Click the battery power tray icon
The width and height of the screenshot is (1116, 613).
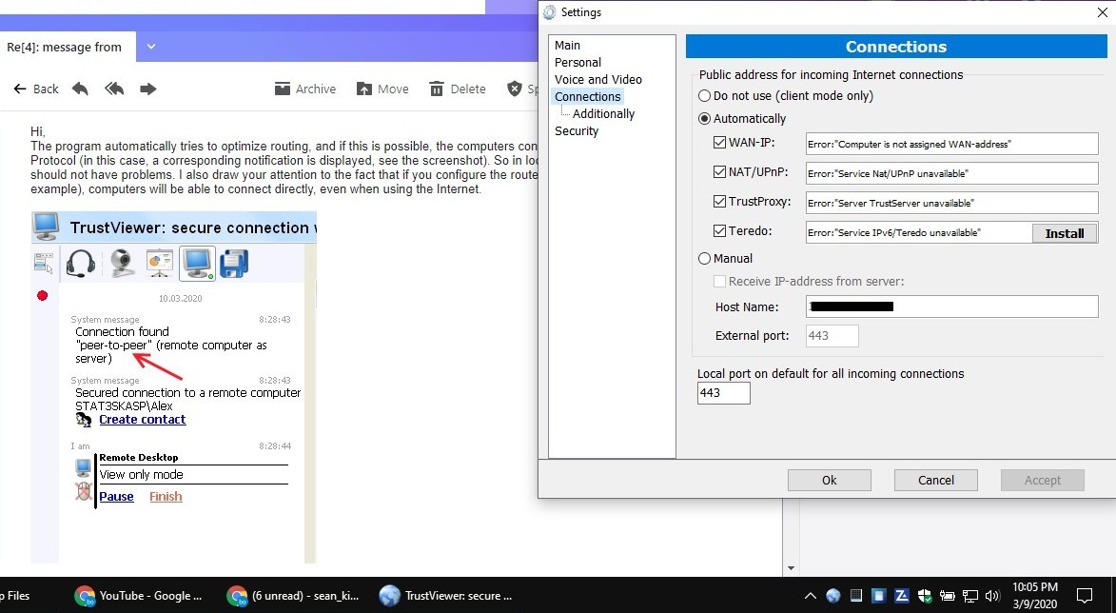[948, 596]
